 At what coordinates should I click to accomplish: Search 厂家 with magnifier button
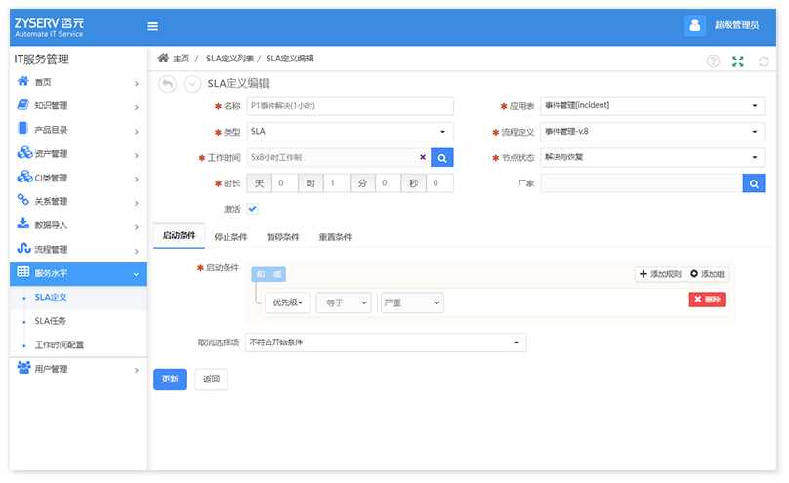point(754,183)
